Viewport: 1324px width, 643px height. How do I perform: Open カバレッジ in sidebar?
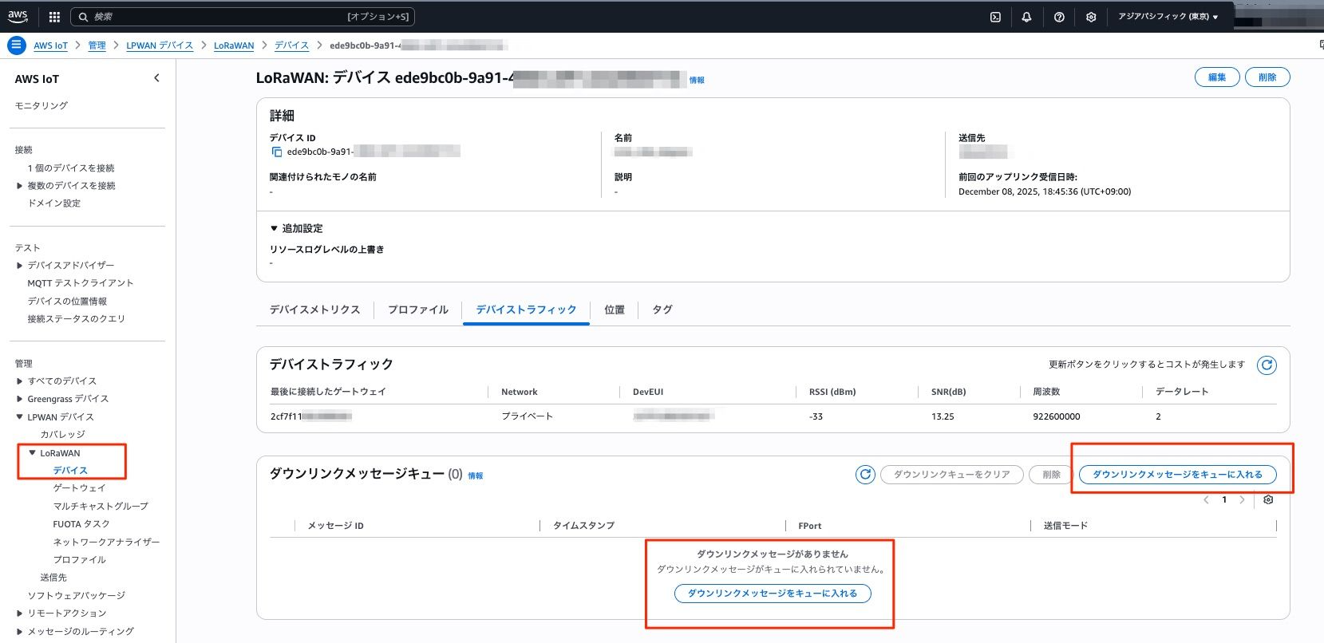point(63,435)
